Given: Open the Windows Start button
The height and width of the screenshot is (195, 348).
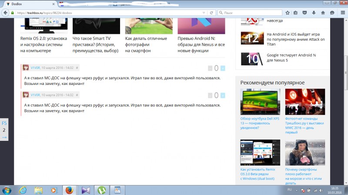Looking at the screenshot, I should click(x=7, y=190).
